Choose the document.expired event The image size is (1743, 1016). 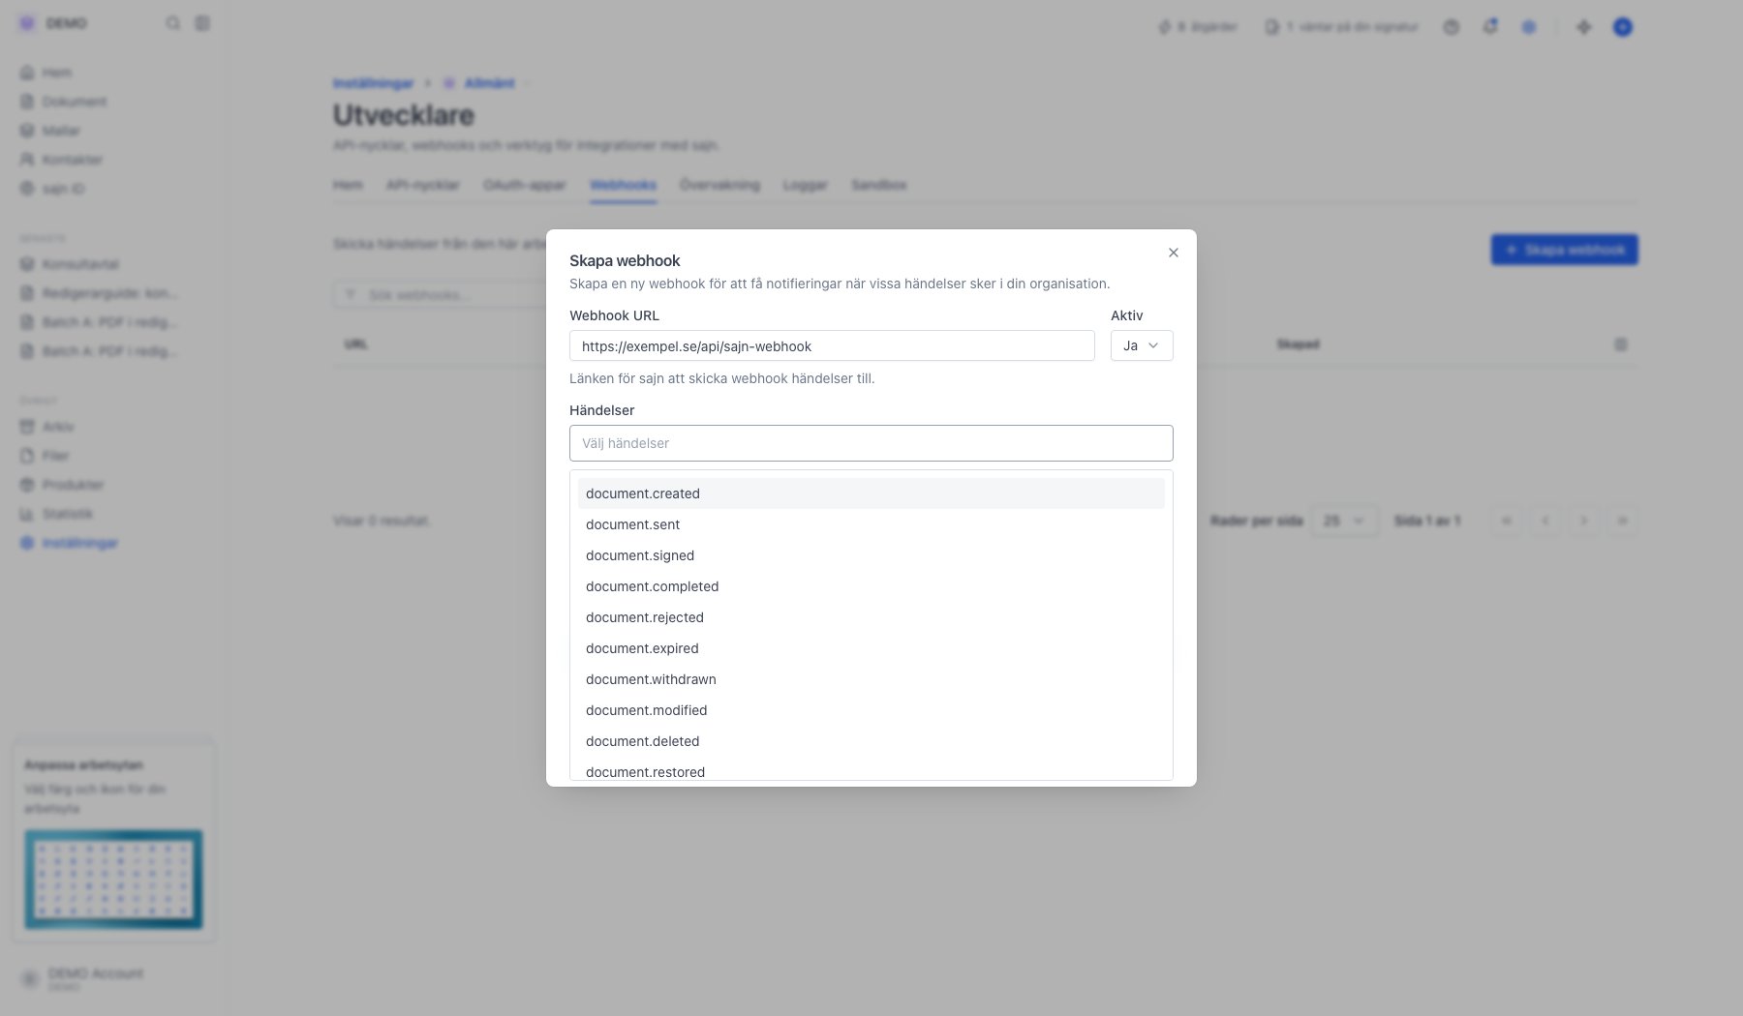[871, 648]
